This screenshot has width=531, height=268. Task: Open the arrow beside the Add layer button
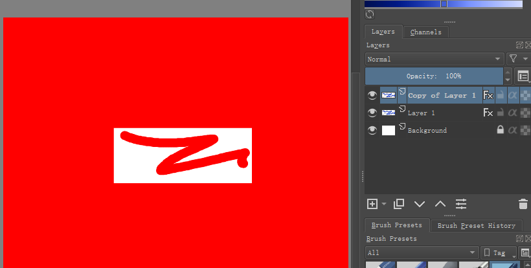point(384,204)
